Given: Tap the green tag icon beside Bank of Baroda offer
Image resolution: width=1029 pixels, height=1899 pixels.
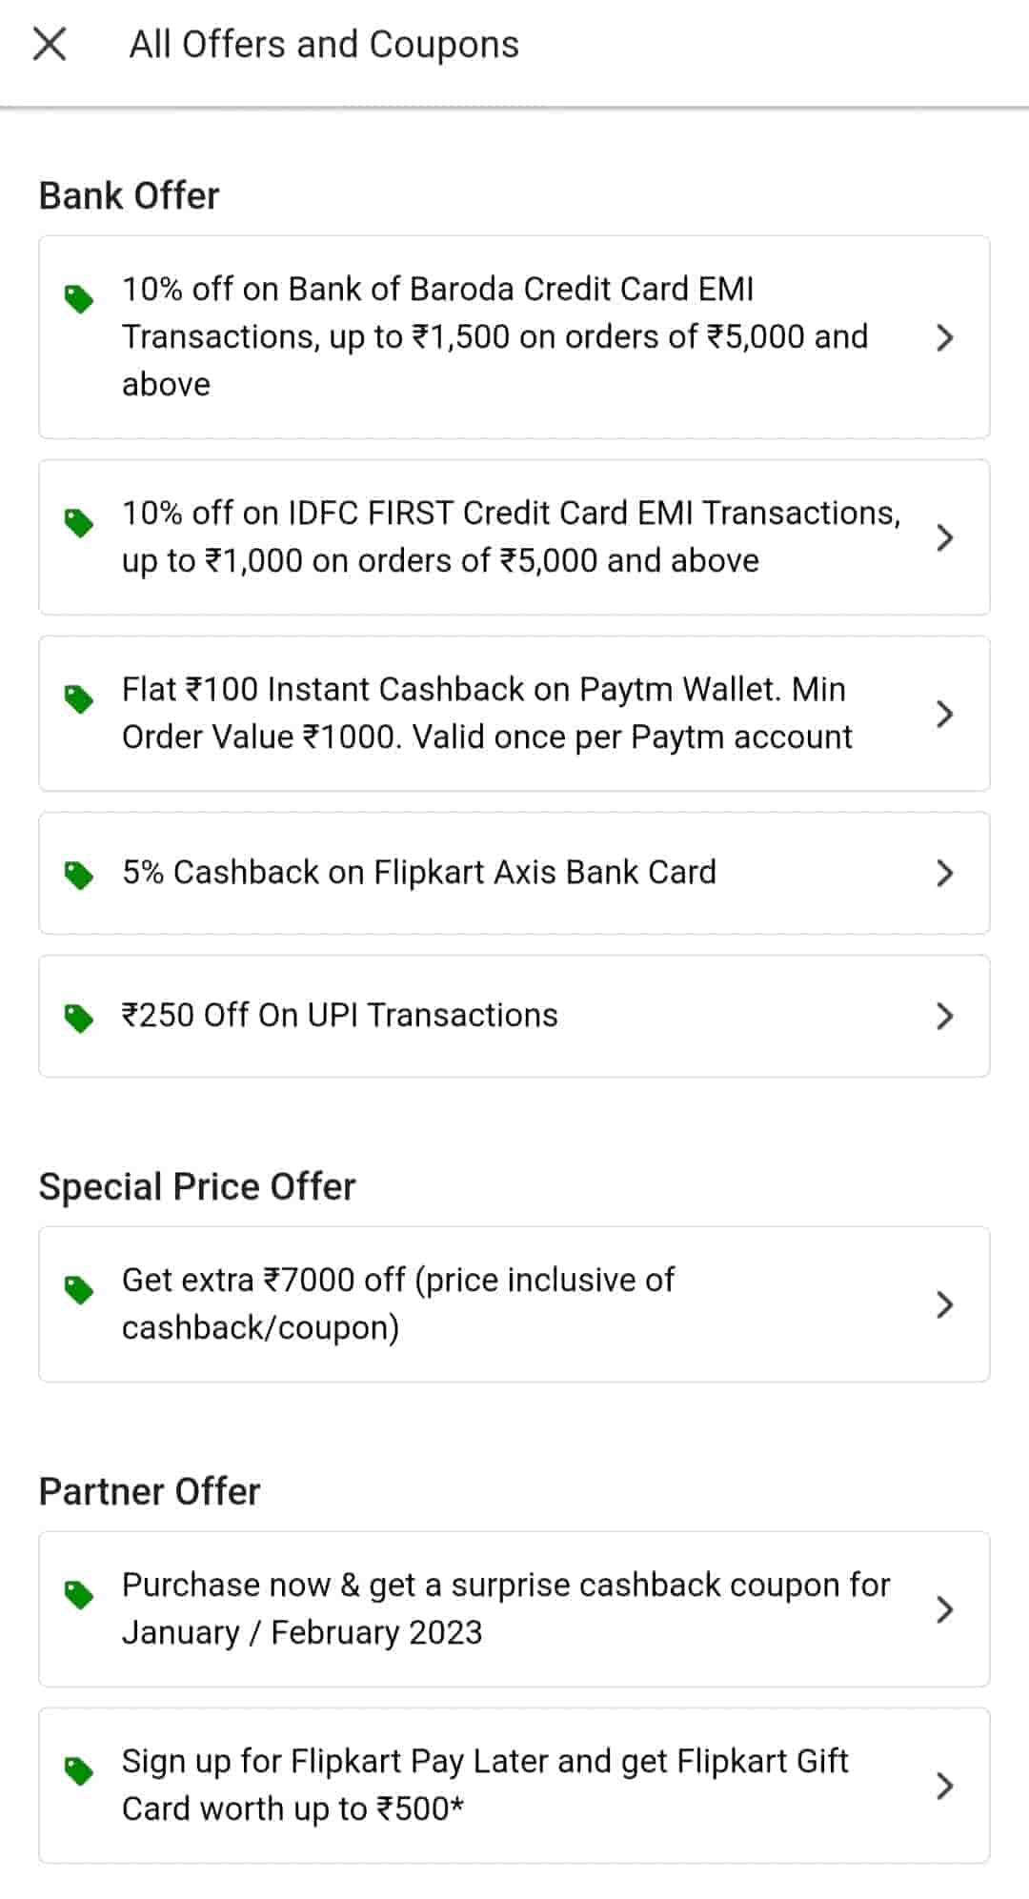Looking at the screenshot, I should pos(79,299).
